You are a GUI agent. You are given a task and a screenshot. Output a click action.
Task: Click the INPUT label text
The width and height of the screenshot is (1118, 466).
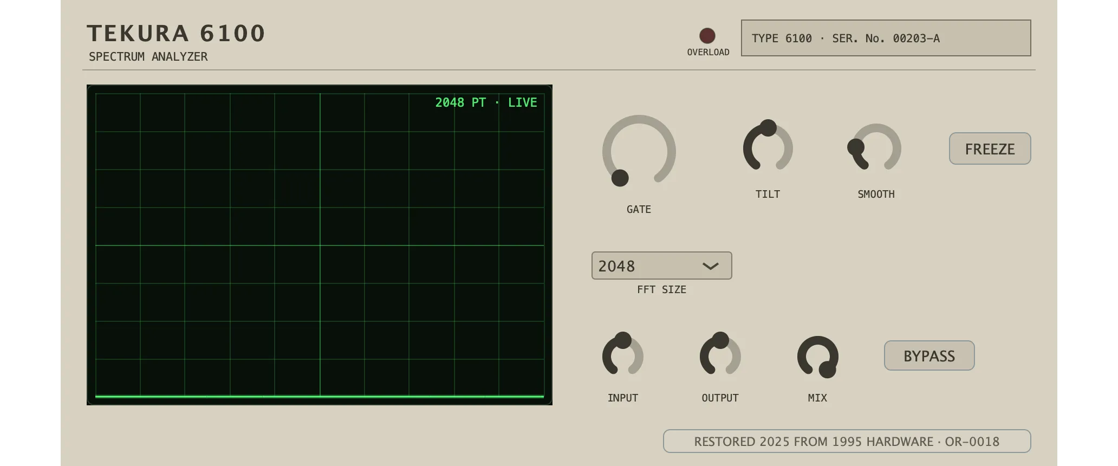tap(622, 398)
